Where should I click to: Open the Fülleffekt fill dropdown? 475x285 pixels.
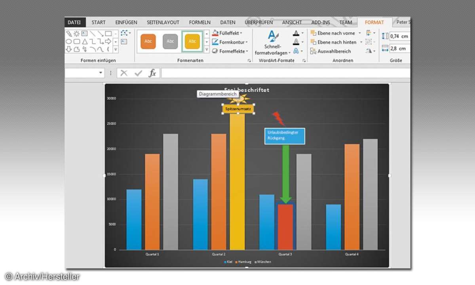tap(227, 33)
